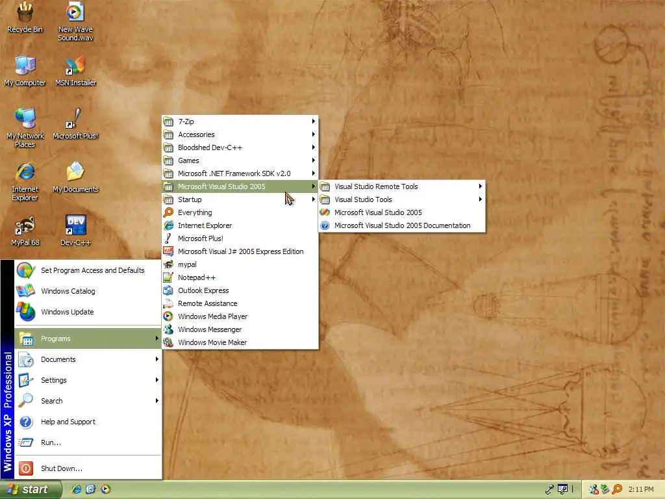Select Microsoft Plus! desktop shortcut
The image size is (665, 499).
click(x=75, y=124)
